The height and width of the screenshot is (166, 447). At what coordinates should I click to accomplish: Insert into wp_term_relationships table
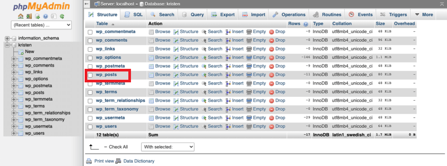pos(234,100)
